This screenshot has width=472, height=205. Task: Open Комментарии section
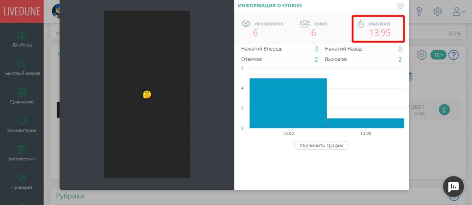click(22, 125)
